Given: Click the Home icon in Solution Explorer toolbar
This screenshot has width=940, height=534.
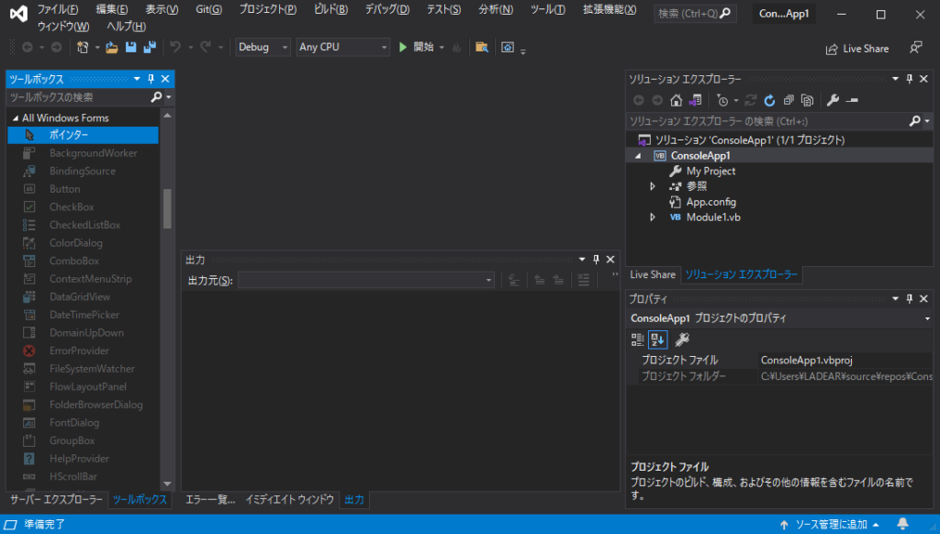Looking at the screenshot, I should pos(676,99).
